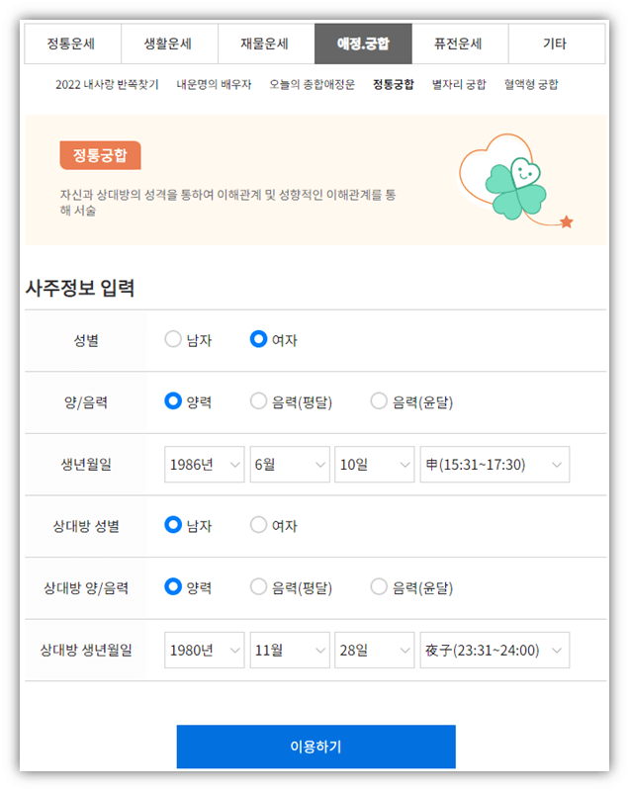Click the blue 이용하기 submit button
This screenshot has height=791, width=629.
coord(314,747)
